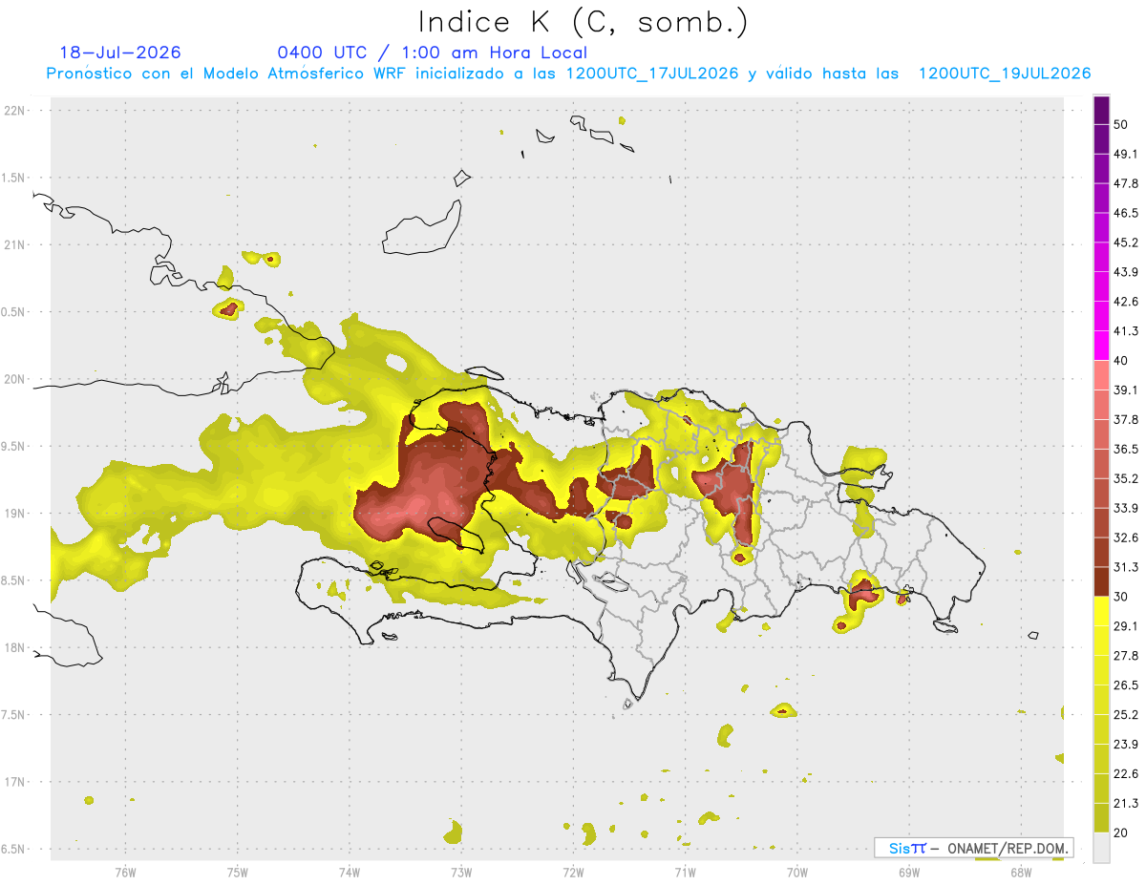Screen dimensions: 1146x885
Task: Click the '0400 UTC / 1:00 am Hora Local' time label
Action: click(432, 53)
